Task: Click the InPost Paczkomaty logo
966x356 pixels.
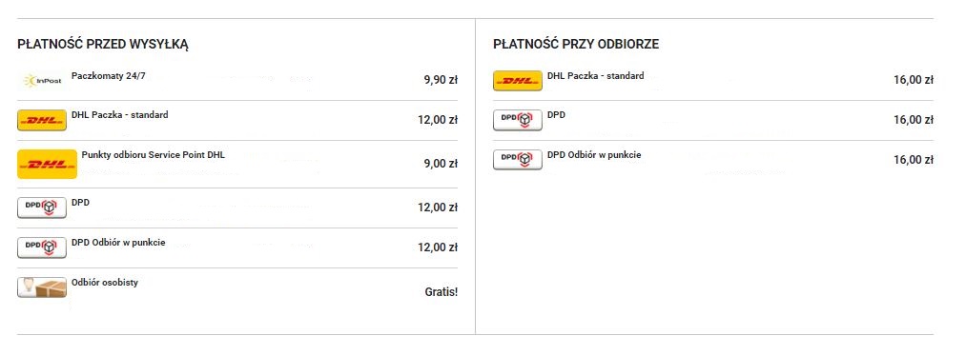Action: [42, 81]
